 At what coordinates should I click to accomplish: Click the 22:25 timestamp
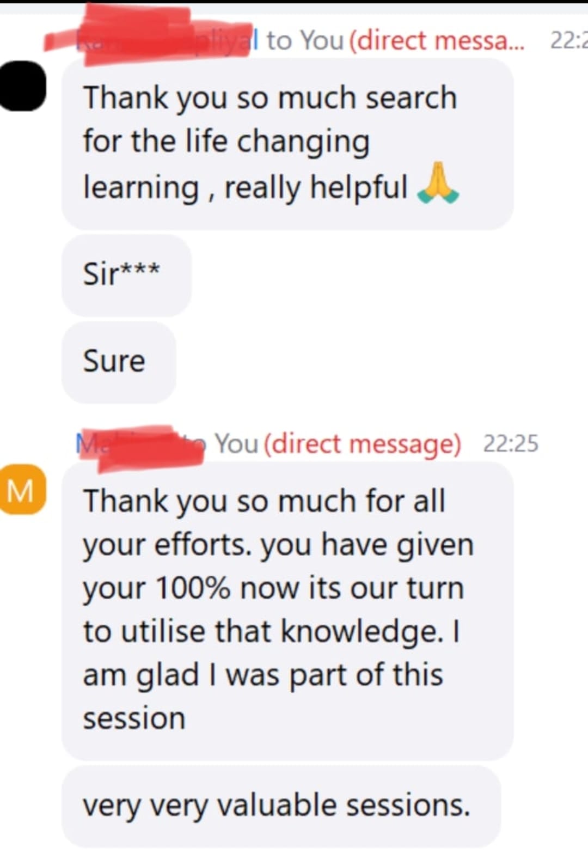510,443
